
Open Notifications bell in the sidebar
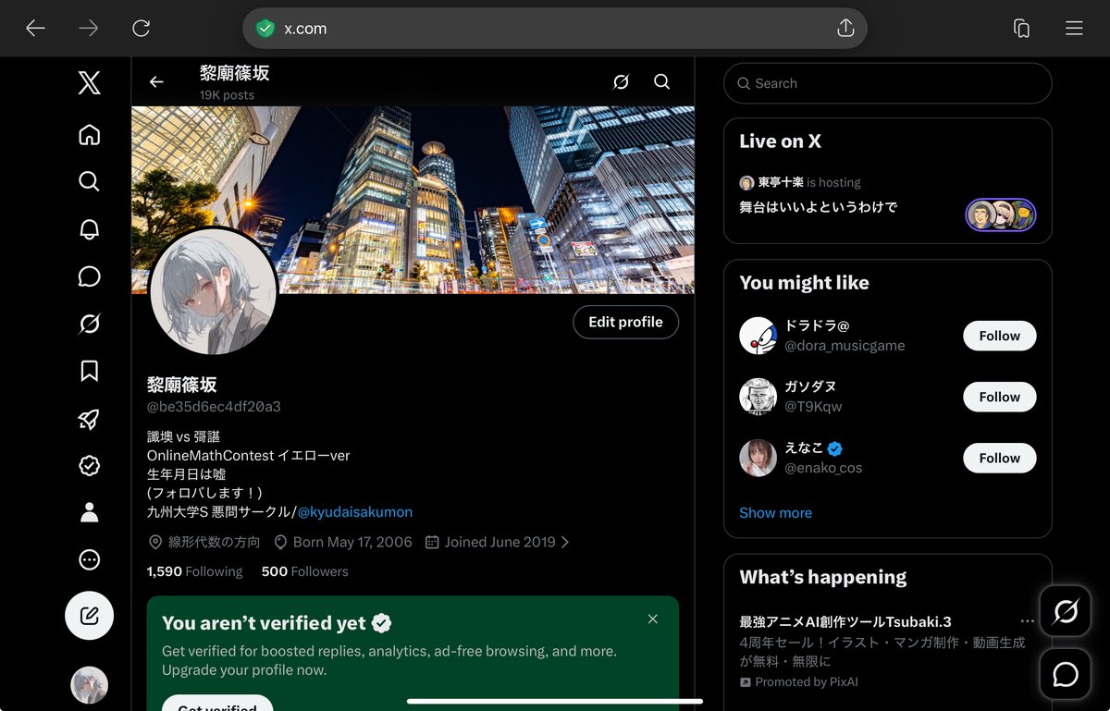click(x=89, y=229)
